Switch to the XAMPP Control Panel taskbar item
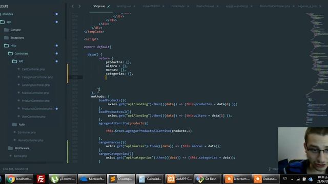Screen dimensions: 328x184 (179, 179)
